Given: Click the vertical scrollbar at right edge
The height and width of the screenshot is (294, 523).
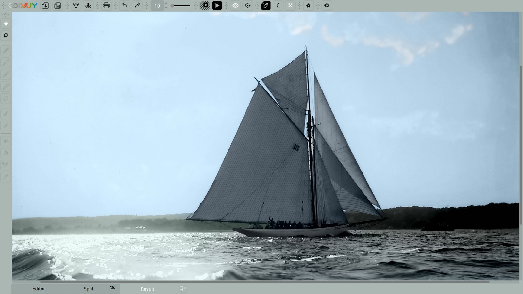Looking at the screenshot, I should point(521,145).
